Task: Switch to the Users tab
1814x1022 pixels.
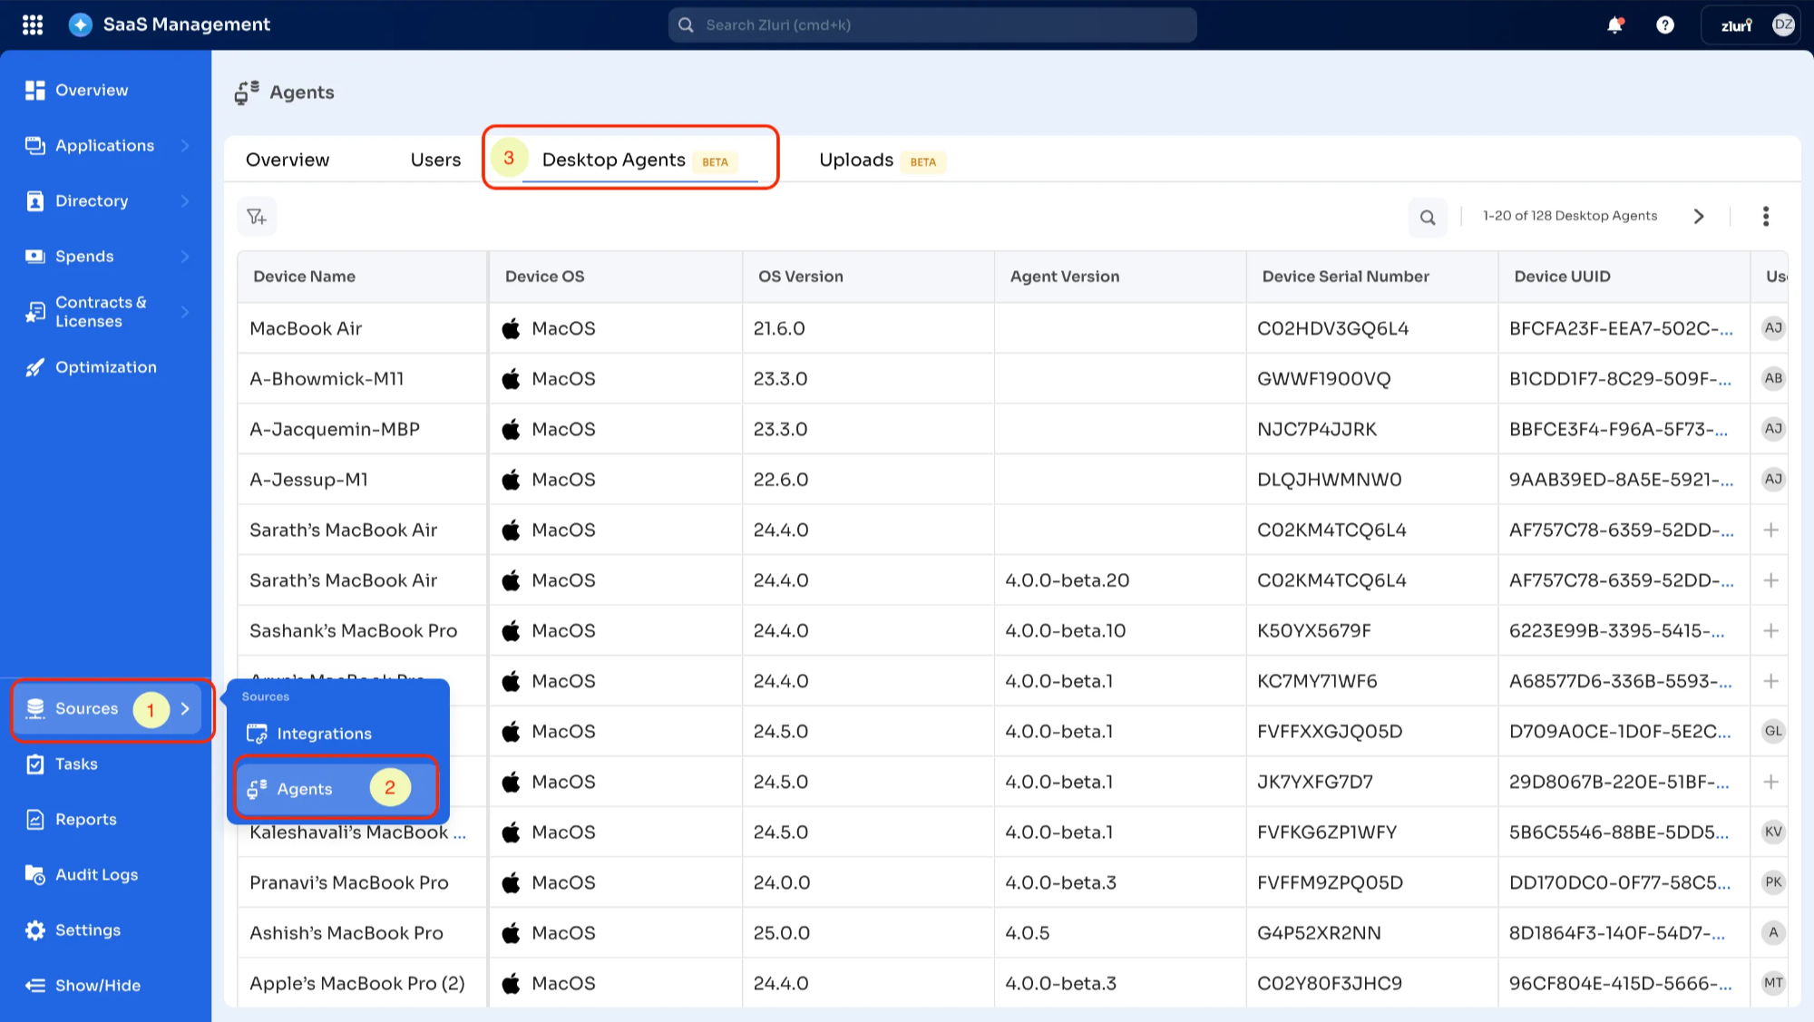Action: [435, 161]
